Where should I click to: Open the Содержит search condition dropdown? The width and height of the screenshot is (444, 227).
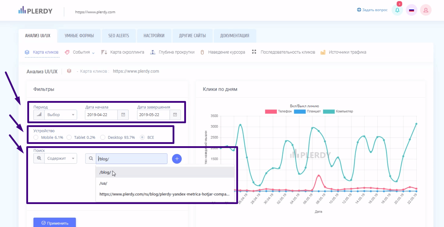(61, 158)
